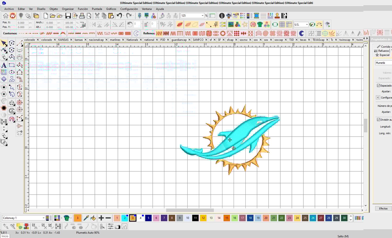Open the Archivo menu

click(9, 9)
